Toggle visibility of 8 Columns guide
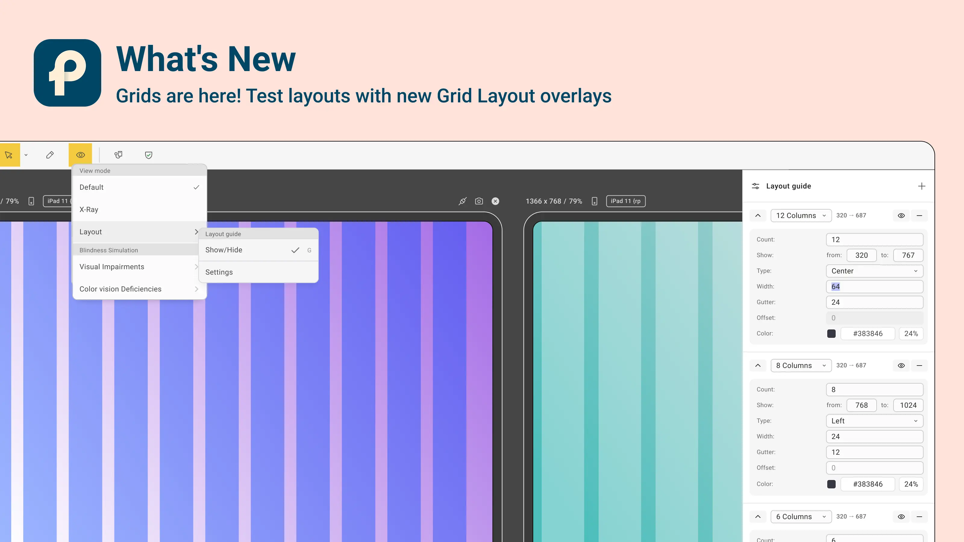This screenshot has height=542, width=964. (x=902, y=366)
